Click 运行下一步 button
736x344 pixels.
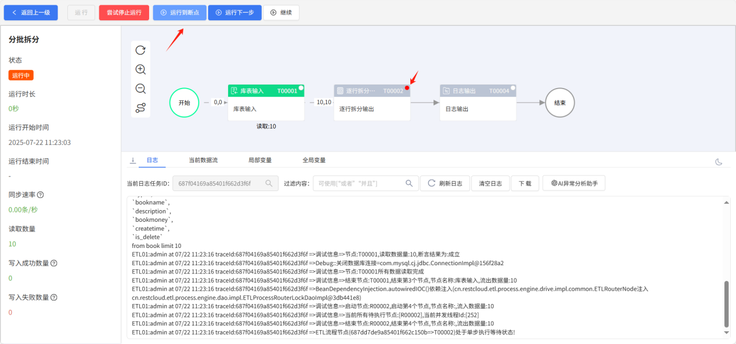[x=234, y=13]
